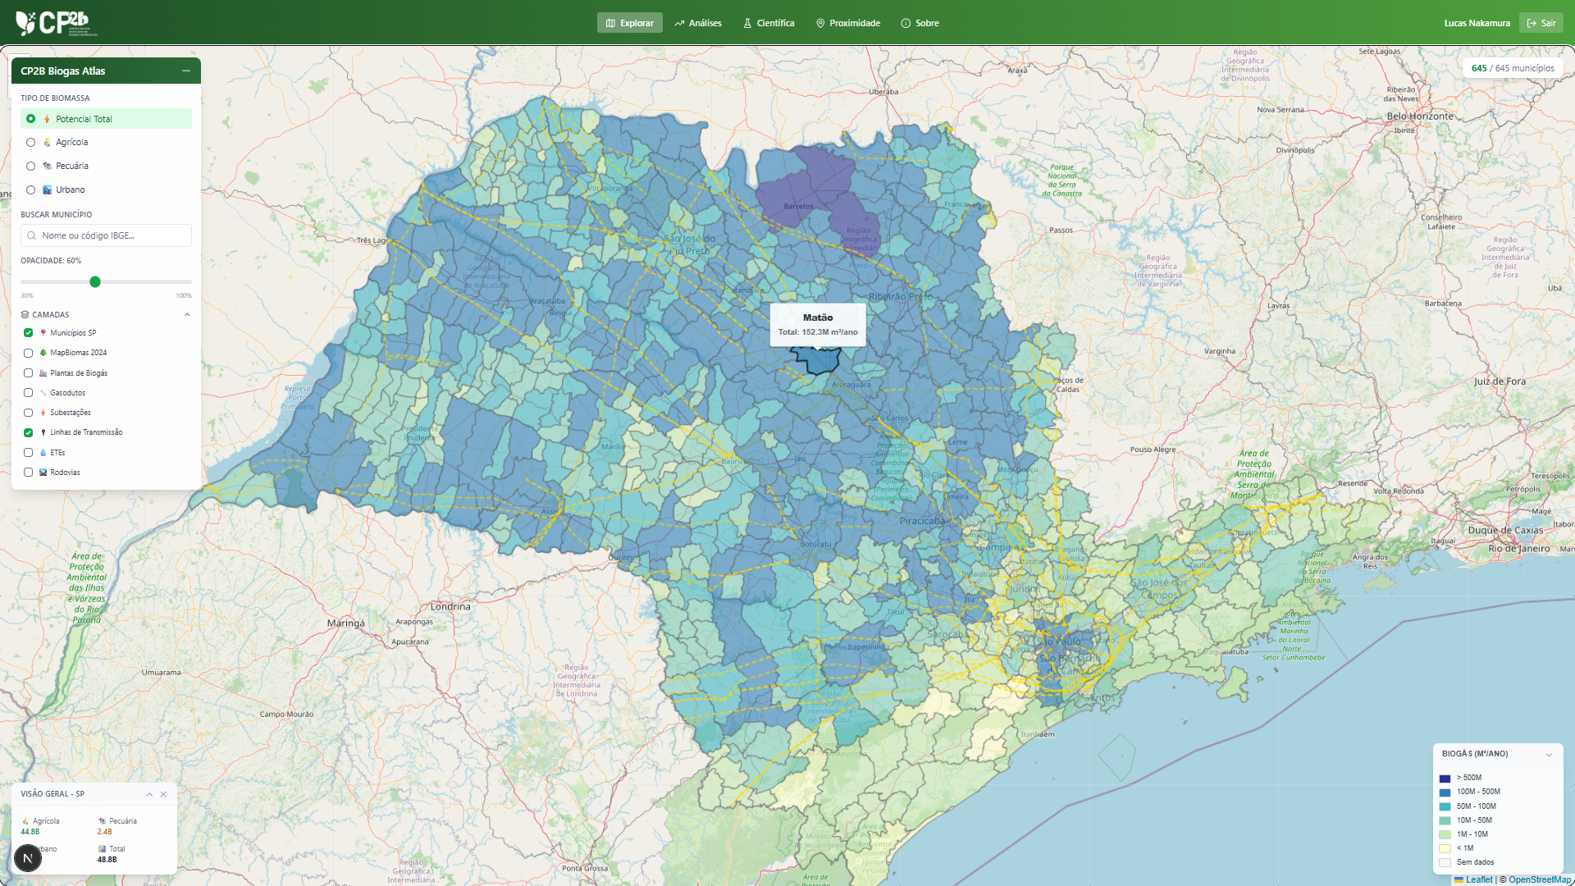
Task: Click the Gasodutos pipeline icon
Action: 42,393
